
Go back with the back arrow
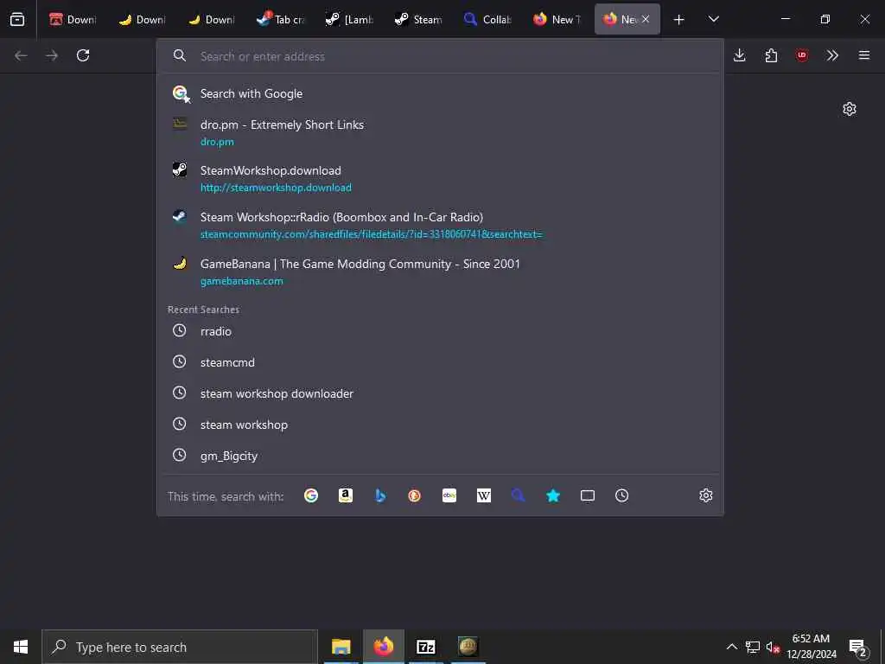point(21,55)
